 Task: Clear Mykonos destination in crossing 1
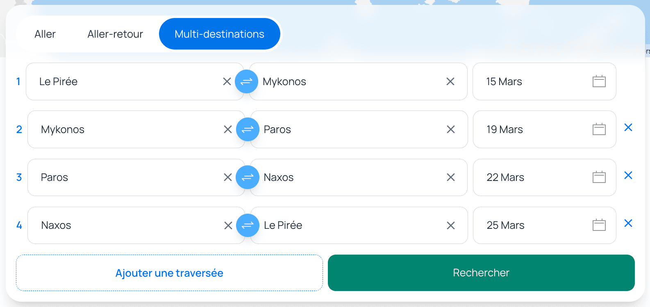tap(450, 81)
